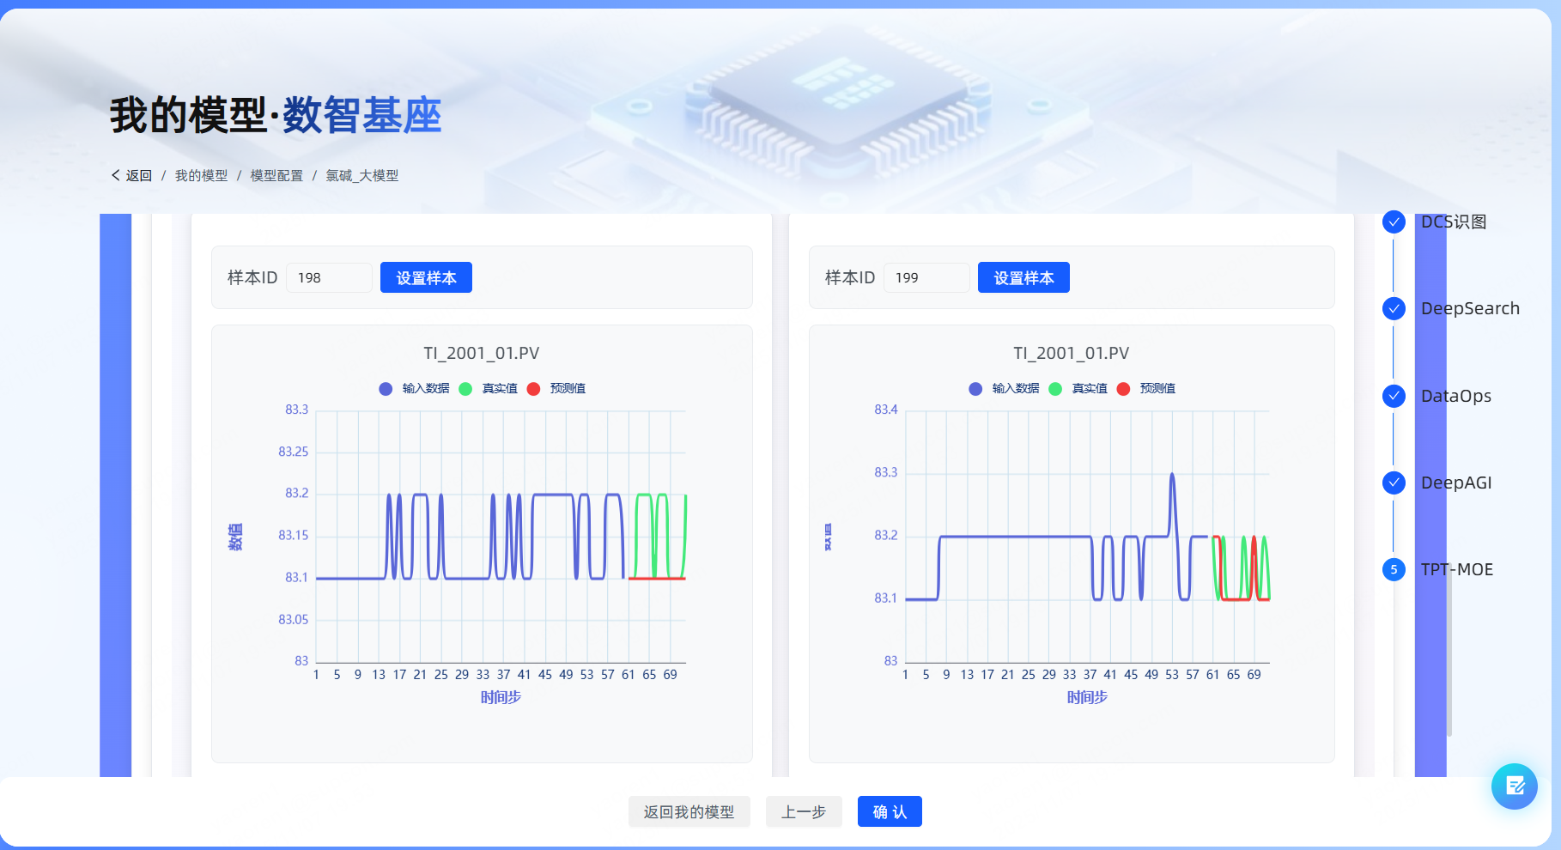
Task: Hide 真实值 series in left chart
Action: pyautogui.click(x=489, y=389)
